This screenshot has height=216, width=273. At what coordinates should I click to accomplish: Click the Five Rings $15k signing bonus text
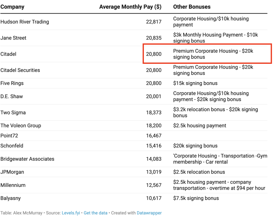pyautogui.click(x=195, y=83)
